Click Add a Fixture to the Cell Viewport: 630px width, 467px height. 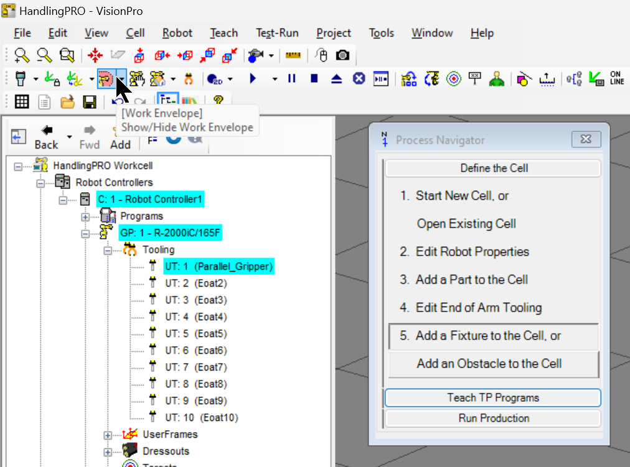[493, 336]
